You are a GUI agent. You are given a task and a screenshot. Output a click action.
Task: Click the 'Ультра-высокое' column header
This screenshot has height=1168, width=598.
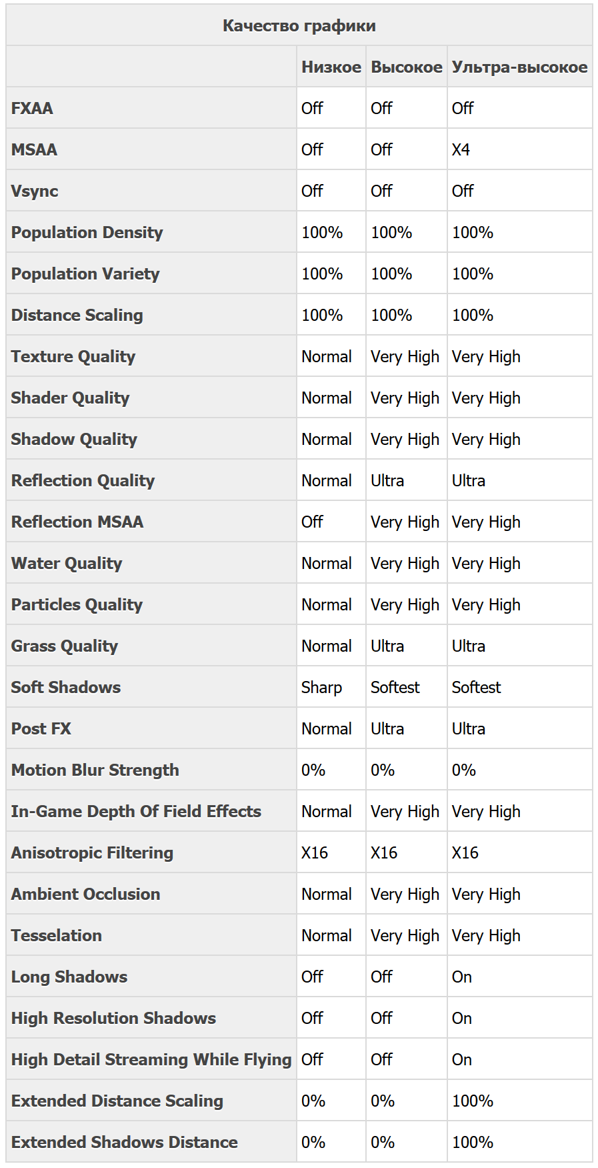point(519,67)
